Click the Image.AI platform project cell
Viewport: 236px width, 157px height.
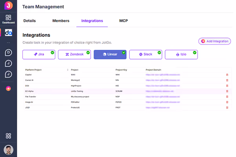pyautogui.click(x=29, y=102)
